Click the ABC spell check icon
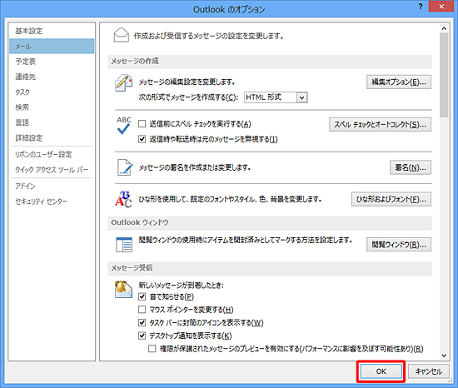Screen dimensions: 458x388 [x=124, y=126]
